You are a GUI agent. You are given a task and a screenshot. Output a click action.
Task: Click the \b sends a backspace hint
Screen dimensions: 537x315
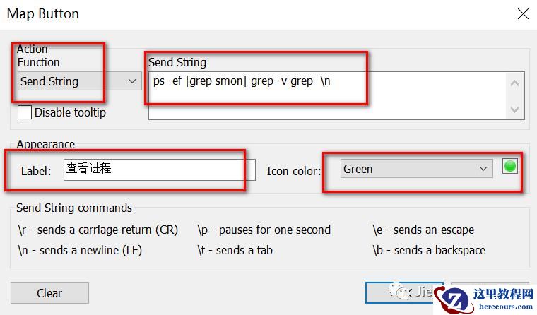click(429, 250)
